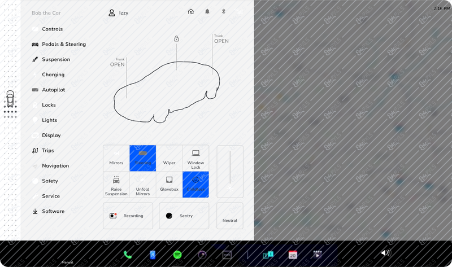The image size is (452, 267).
Task: Open the Wiper control tile
Action: (169, 158)
